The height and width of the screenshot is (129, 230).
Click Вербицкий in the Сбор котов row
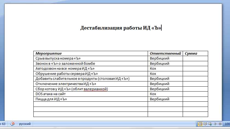tap(159, 89)
